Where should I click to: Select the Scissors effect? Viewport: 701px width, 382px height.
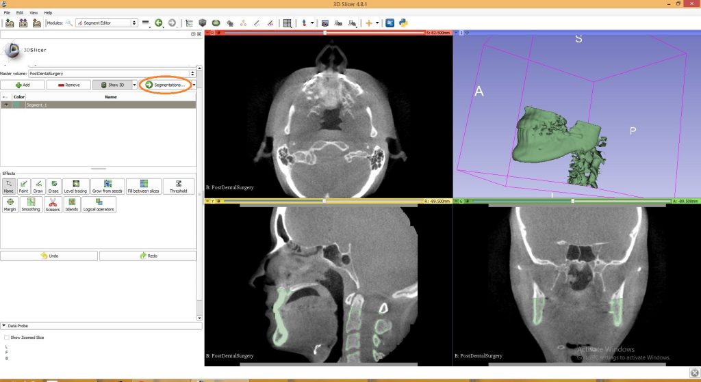click(x=53, y=204)
